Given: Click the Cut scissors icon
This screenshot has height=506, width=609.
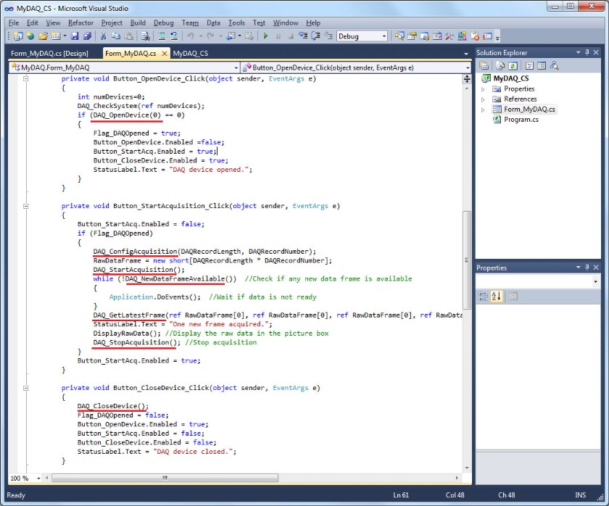Looking at the screenshot, I should 103,36.
